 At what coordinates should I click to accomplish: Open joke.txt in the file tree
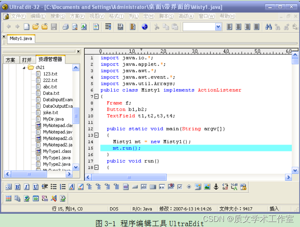50,112
